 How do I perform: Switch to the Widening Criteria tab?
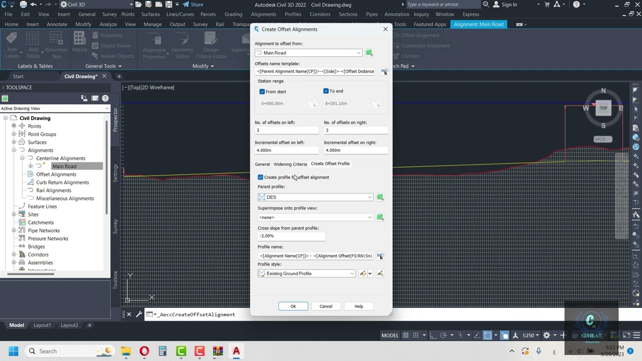290,164
